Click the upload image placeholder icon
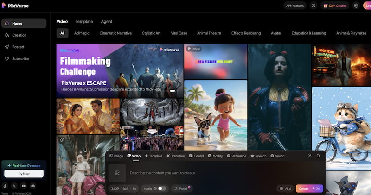This screenshot has height=195, width=371. (117, 173)
